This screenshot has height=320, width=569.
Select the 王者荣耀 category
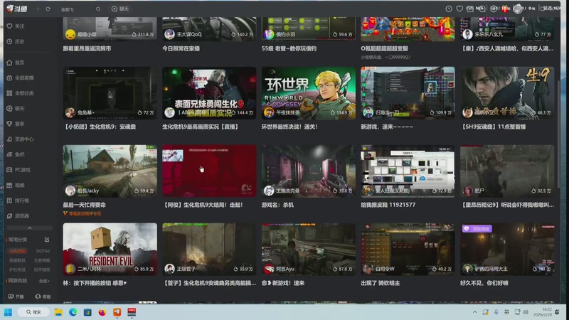[42, 260]
